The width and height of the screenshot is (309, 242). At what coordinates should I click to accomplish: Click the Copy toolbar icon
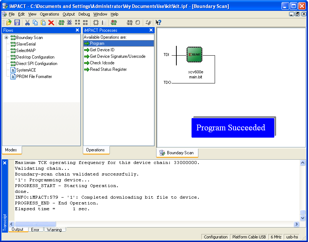(x=35, y=22)
